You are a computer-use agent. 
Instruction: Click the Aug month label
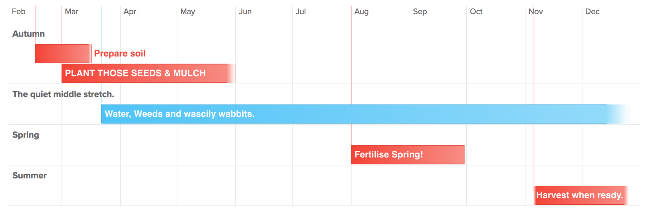[361, 12]
